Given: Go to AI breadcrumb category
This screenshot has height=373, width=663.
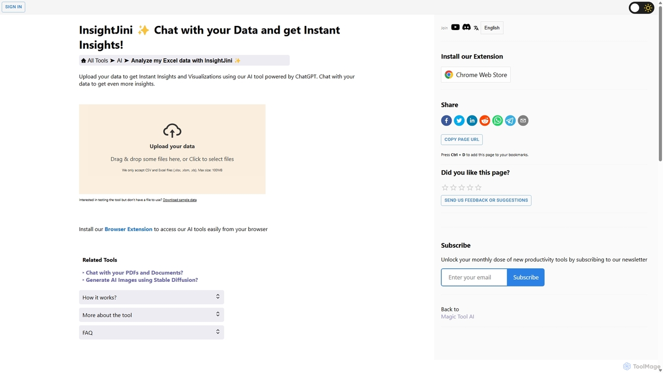Looking at the screenshot, I should click(x=119, y=61).
